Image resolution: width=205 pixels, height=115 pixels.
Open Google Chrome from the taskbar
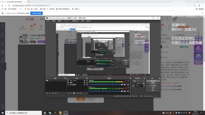tap(45, 113)
